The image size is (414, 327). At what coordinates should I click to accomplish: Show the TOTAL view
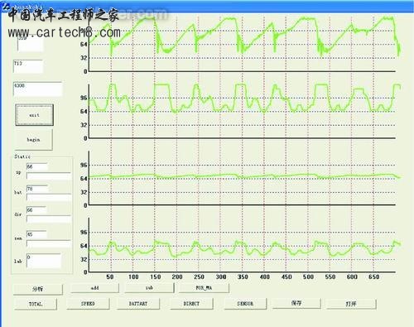pyautogui.click(x=36, y=304)
